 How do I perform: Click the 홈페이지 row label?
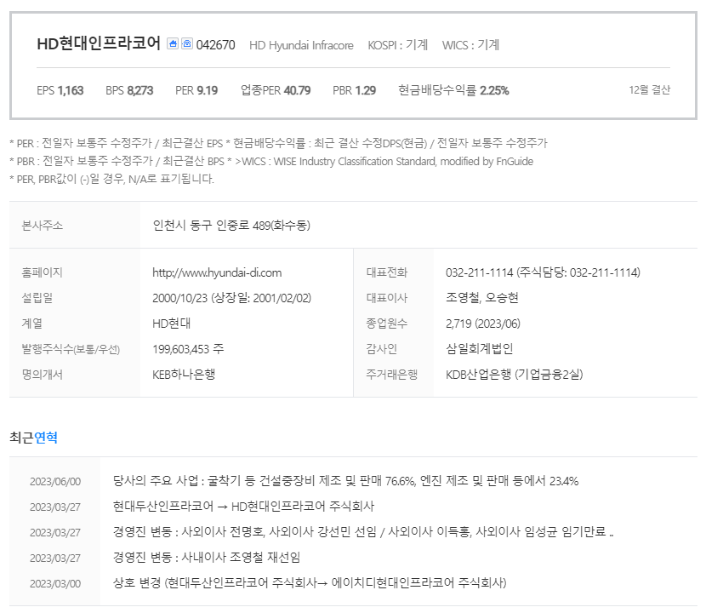(43, 272)
